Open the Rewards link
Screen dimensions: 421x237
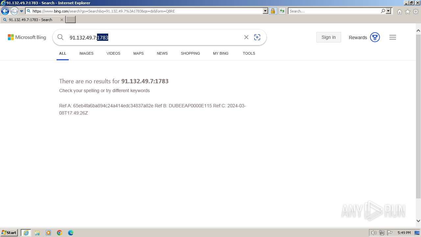[358, 38]
